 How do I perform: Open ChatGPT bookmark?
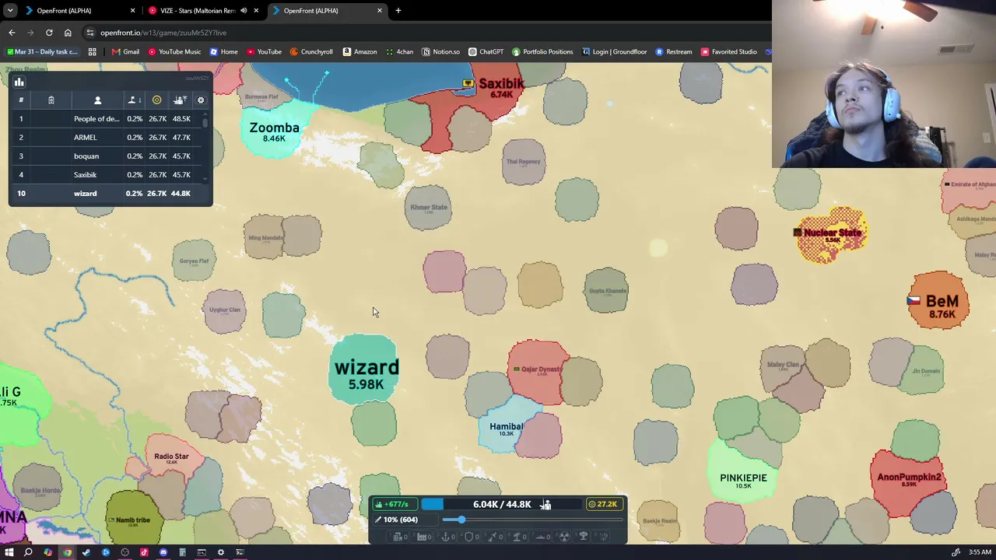pyautogui.click(x=486, y=52)
